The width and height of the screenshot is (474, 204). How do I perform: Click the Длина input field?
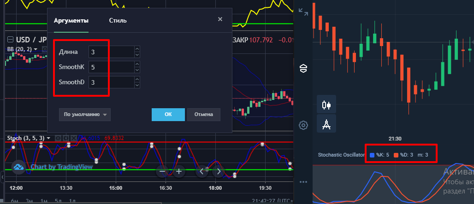point(111,52)
